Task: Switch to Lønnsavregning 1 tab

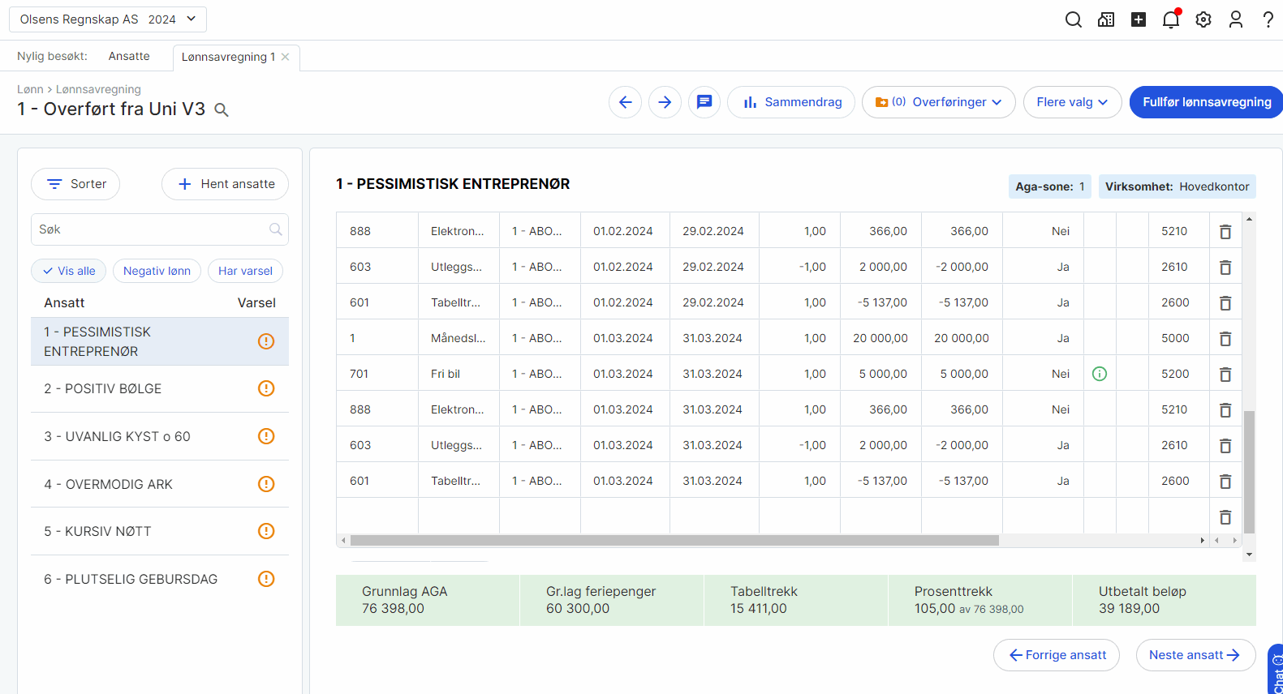Action: click(228, 57)
